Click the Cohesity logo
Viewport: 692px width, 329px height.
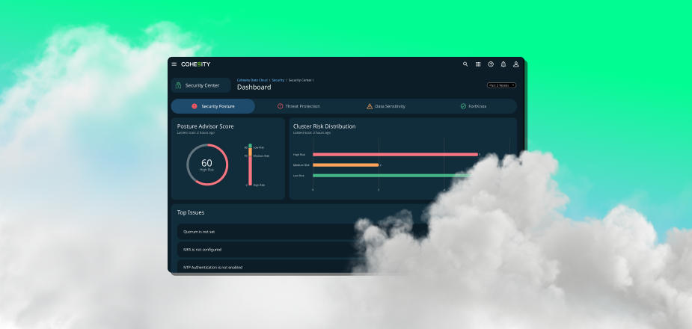click(195, 64)
